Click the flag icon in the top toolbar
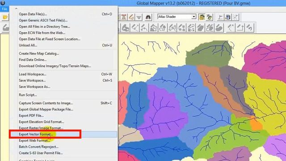This screenshot has height=161, width=286. tap(220, 17)
